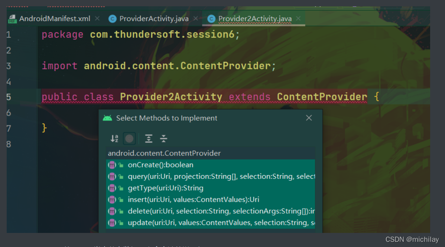The image size is (445, 247).
Task: Close the AndroidManifest.xml tab
Action: pos(97,19)
